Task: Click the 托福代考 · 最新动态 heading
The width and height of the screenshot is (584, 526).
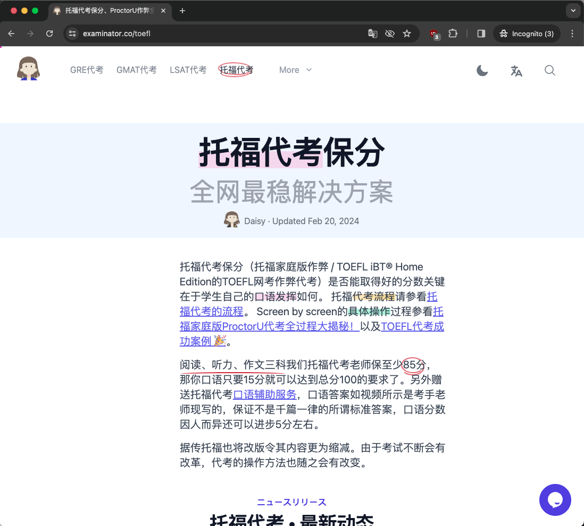Action: (x=291, y=520)
